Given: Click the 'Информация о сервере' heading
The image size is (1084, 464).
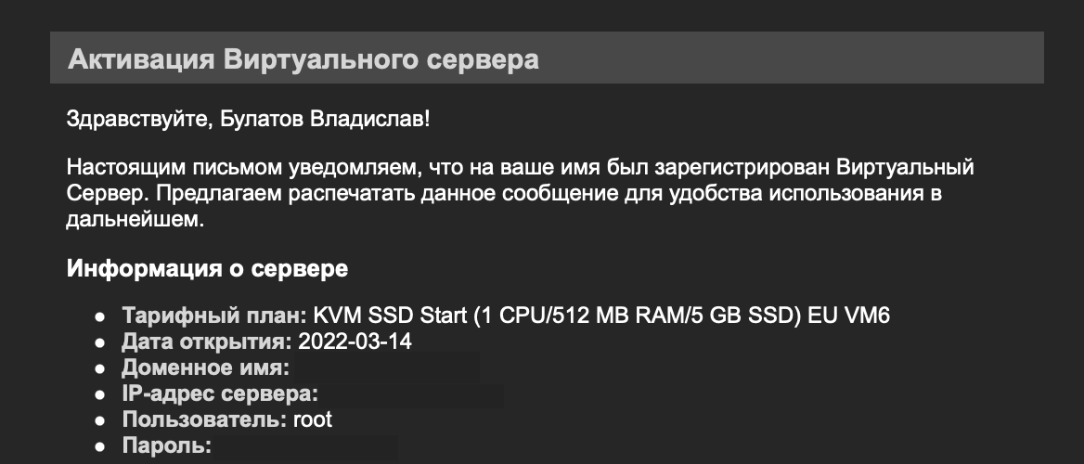Looking at the screenshot, I should (207, 268).
